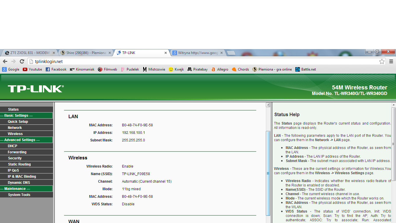Click the status panel scrollbar up arrow
Image resolution: width=396 pixels, height=223 pixels.
click(x=268, y=105)
